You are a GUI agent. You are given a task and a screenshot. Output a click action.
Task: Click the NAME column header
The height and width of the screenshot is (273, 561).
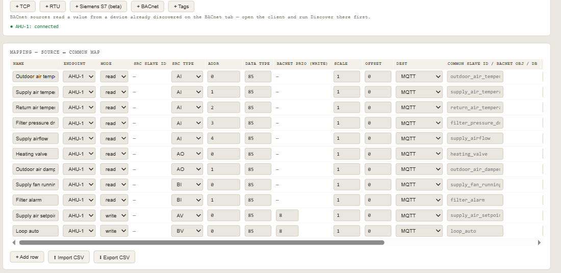click(x=18, y=64)
